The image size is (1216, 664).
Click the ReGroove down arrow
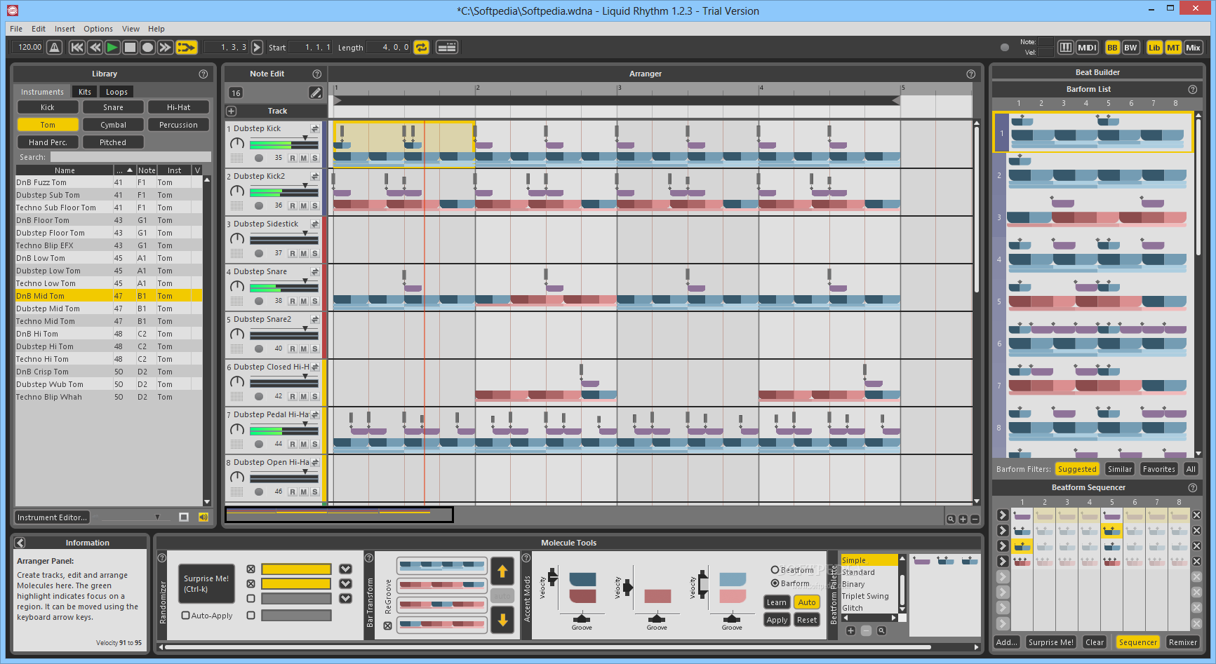(x=502, y=619)
